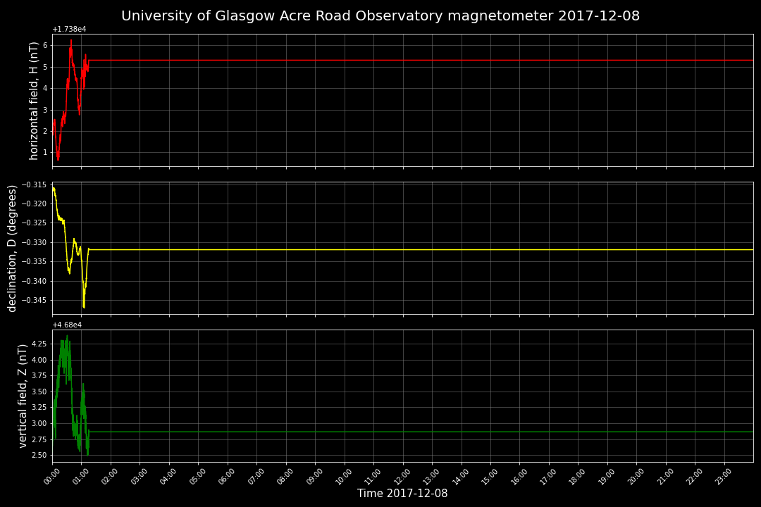Viewport: 761px width, 507px height.
Task: Click the Z-axis tick label '4.00'
Action: (39, 360)
